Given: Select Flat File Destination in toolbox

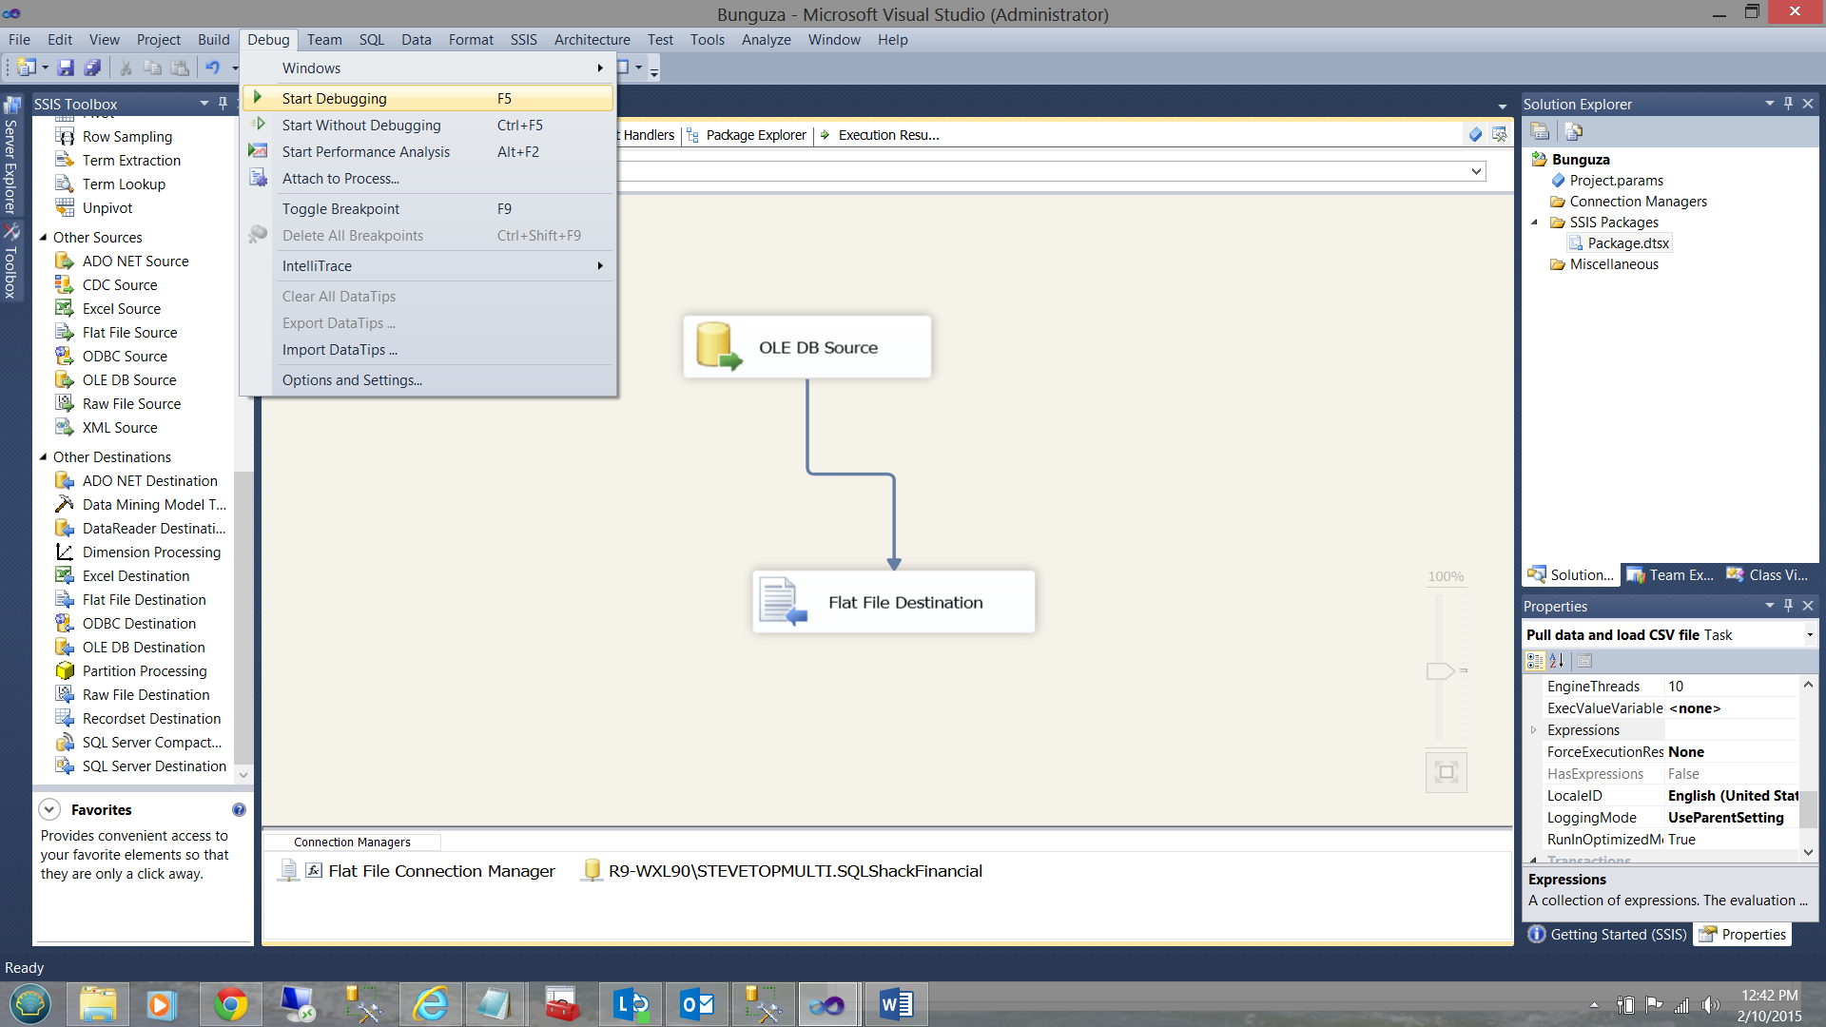Looking at the screenshot, I should (144, 600).
